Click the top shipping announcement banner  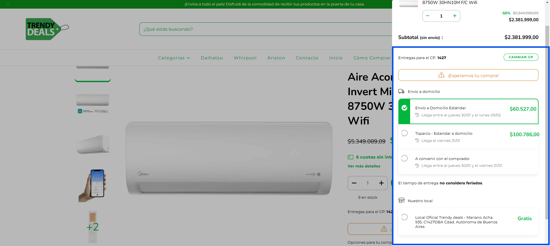click(275, 4)
